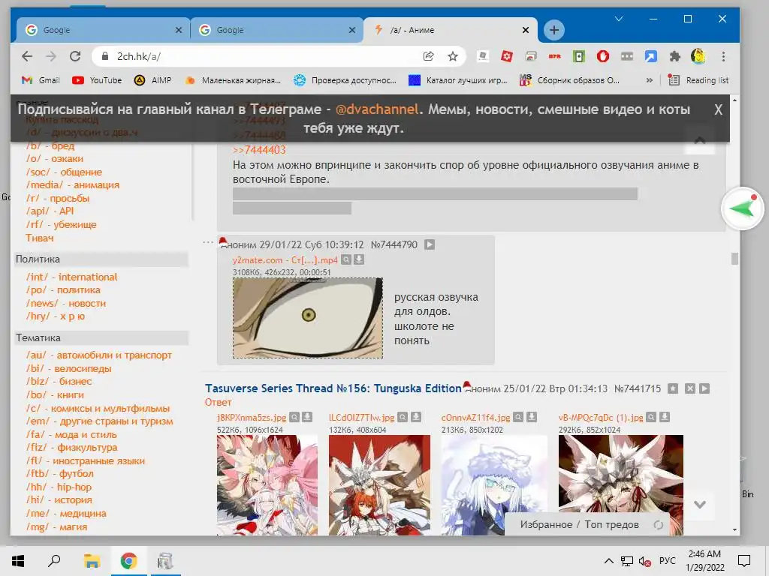Open the Проверка доступности bookmark

point(345,79)
